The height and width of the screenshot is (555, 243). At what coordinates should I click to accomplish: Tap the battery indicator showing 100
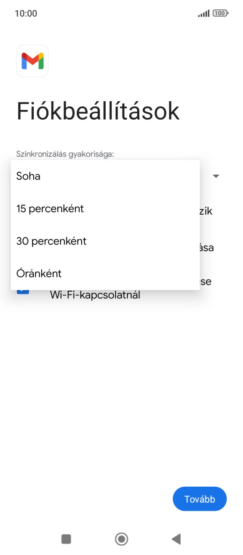(x=220, y=13)
